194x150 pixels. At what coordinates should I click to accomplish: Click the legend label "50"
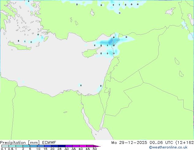tap(95, 149)
